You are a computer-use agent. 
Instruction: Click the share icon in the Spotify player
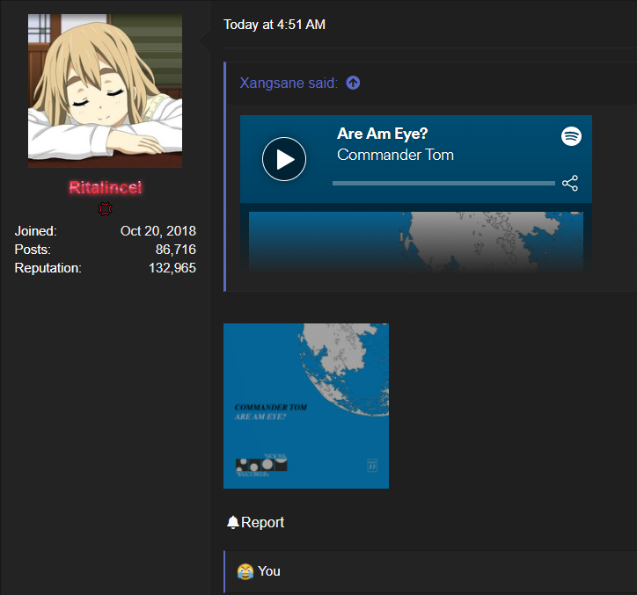570,184
